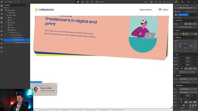Screen dimensions: 198x111
Task: Open the Add Elements panel
Action: point(2,6)
